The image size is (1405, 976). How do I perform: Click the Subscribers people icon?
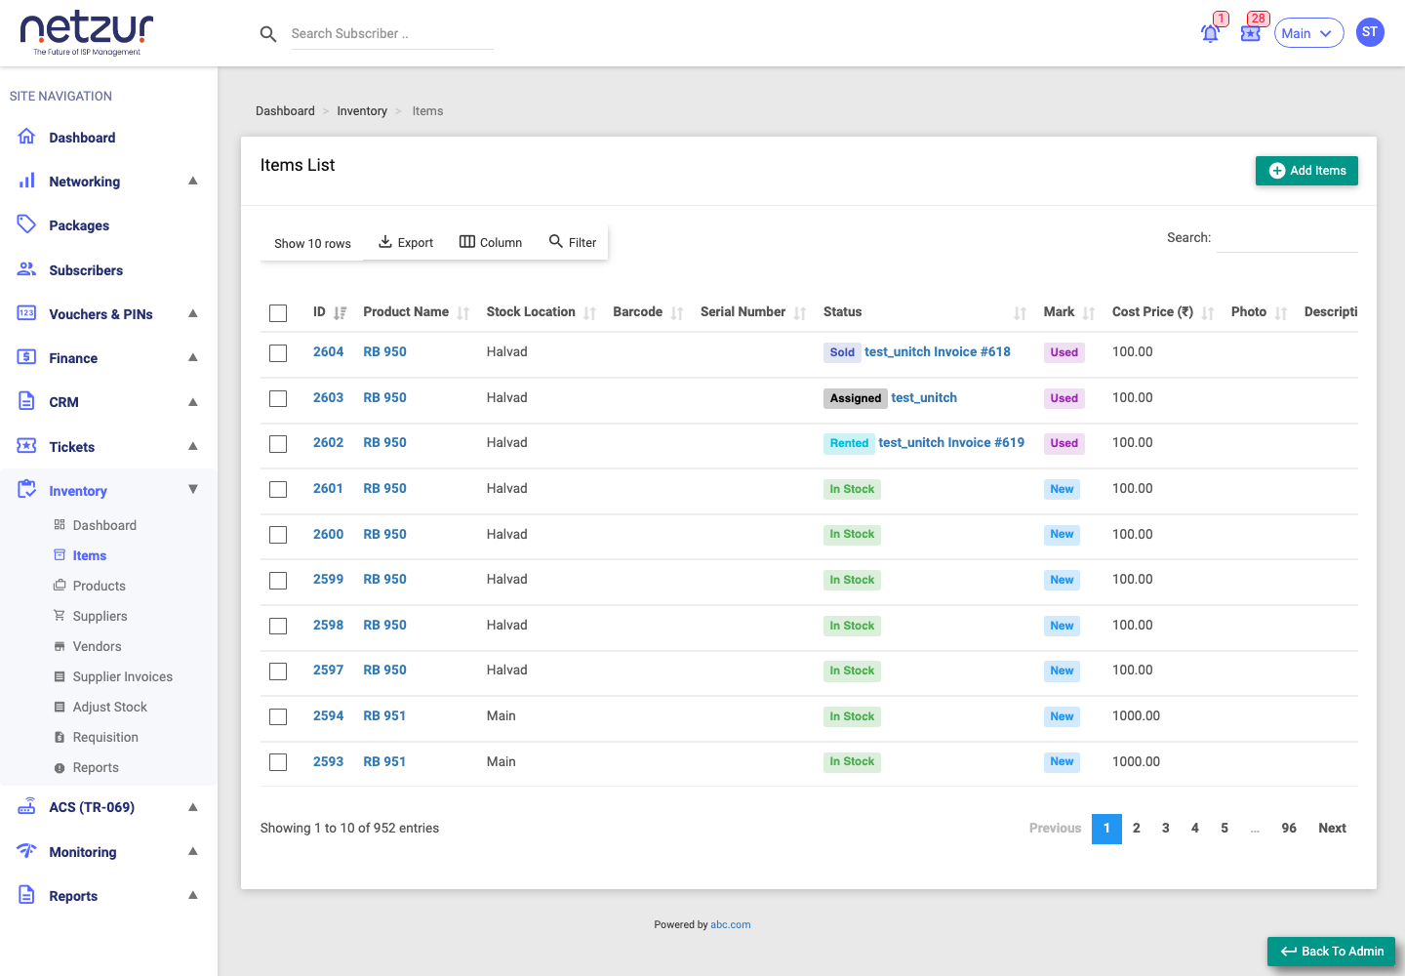click(27, 269)
